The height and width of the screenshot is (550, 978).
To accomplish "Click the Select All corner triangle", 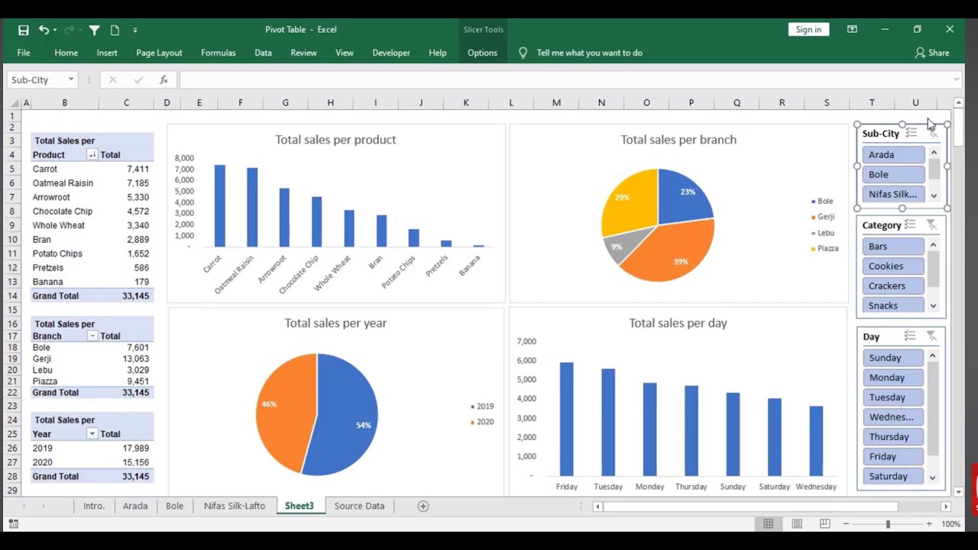I will pyautogui.click(x=14, y=103).
